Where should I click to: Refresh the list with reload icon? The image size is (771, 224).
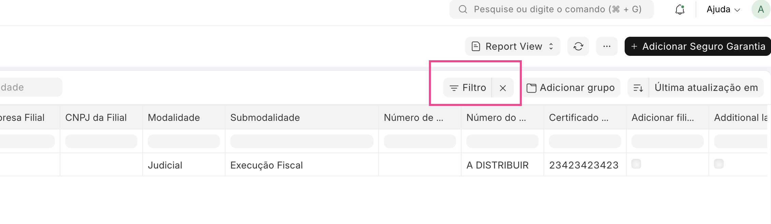pos(578,46)
